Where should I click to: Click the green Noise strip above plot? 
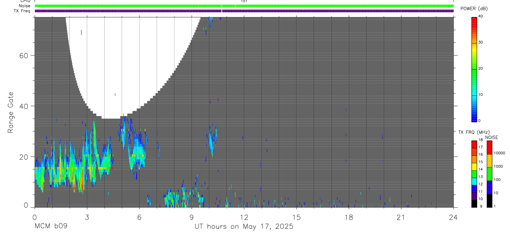(244, 6)
